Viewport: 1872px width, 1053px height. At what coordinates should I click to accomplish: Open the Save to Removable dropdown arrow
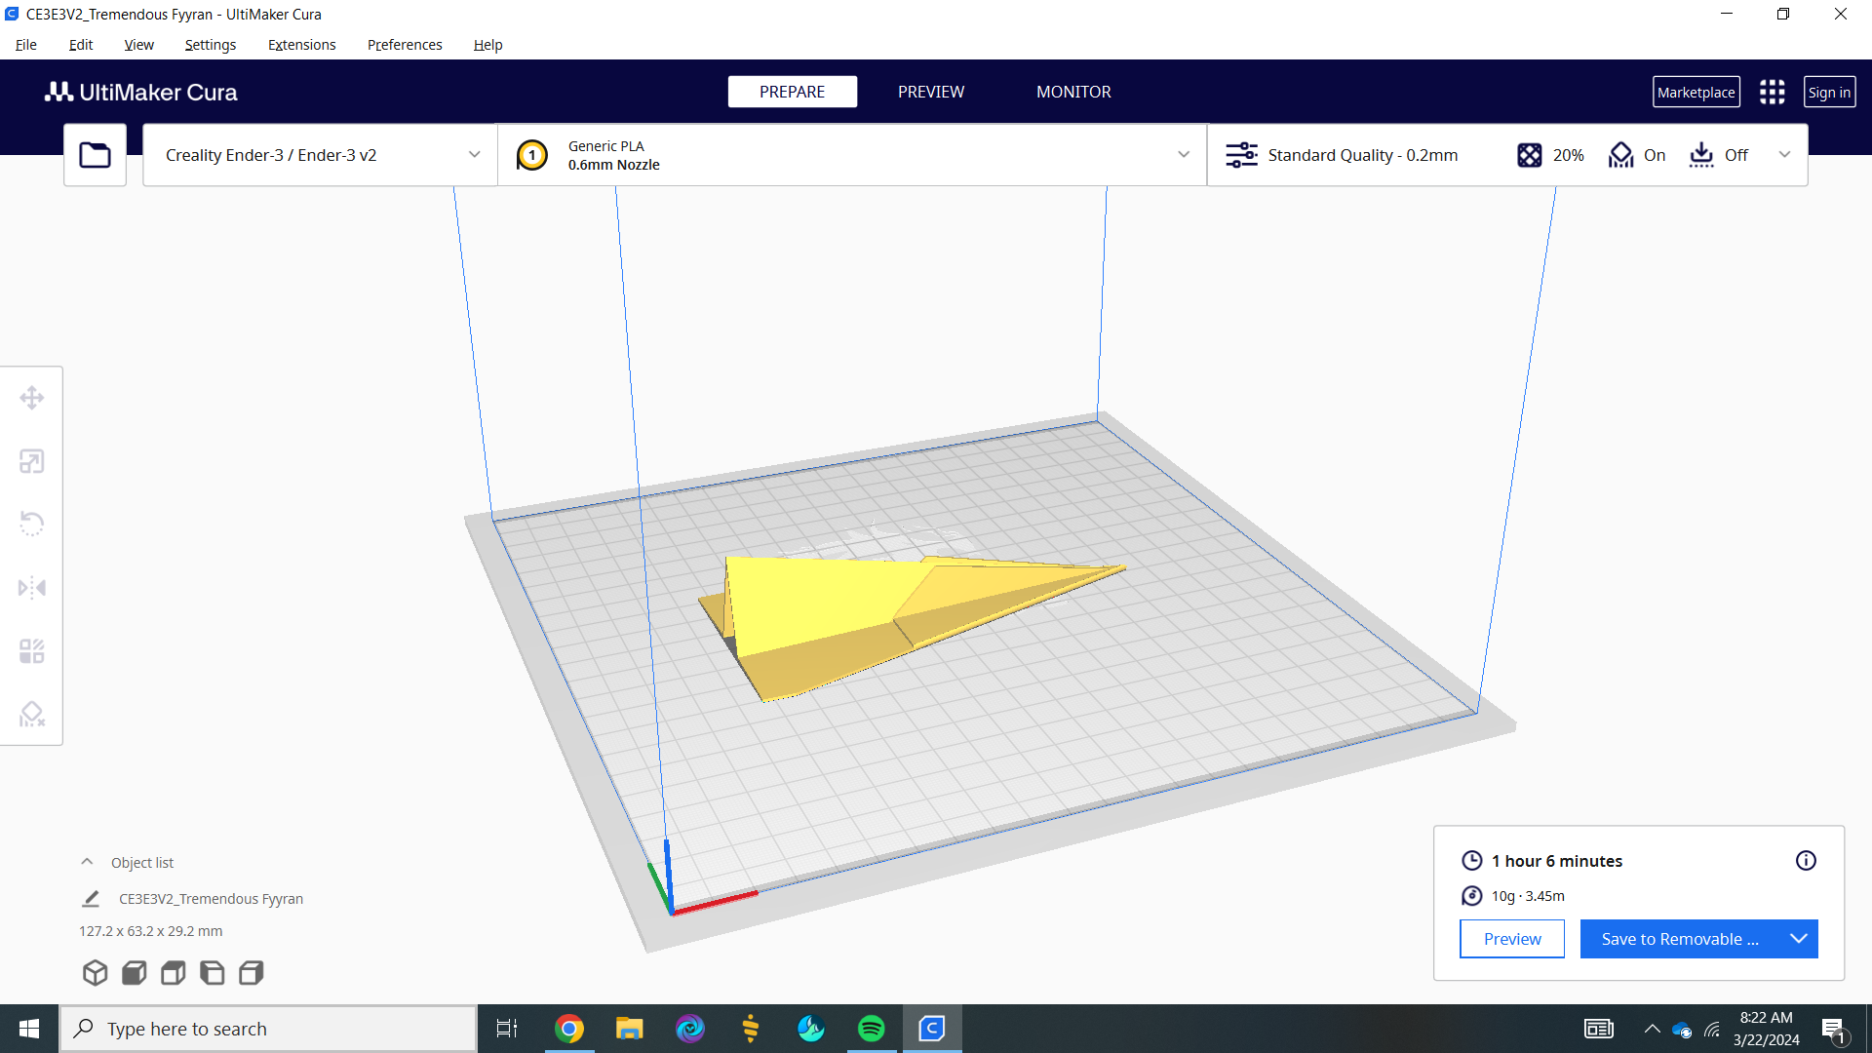click(1799, 939)
